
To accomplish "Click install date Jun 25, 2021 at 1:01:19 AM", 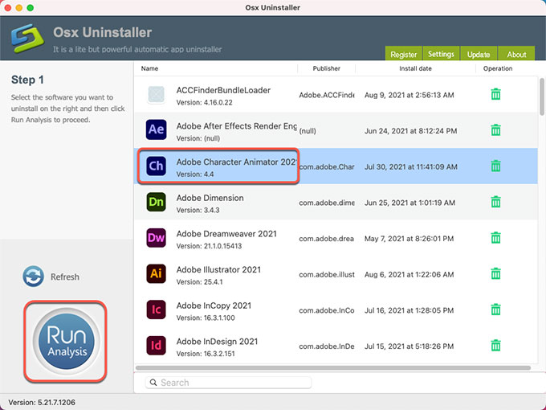I will 409,203.
